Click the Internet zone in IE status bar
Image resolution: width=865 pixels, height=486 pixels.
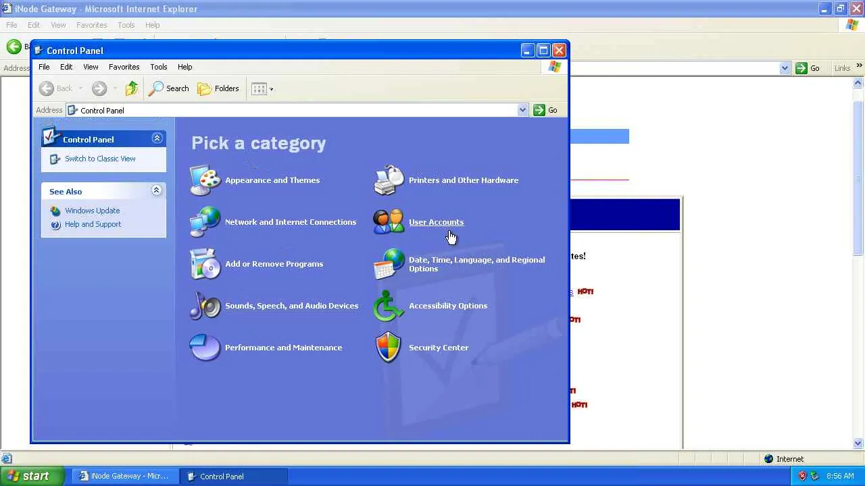[x=784, y=459]
